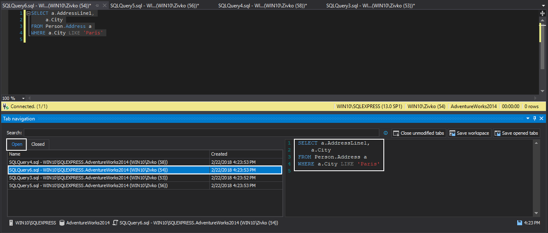
Task: Click the connection status icon beside Connected
Action: (x=5, y=106)
